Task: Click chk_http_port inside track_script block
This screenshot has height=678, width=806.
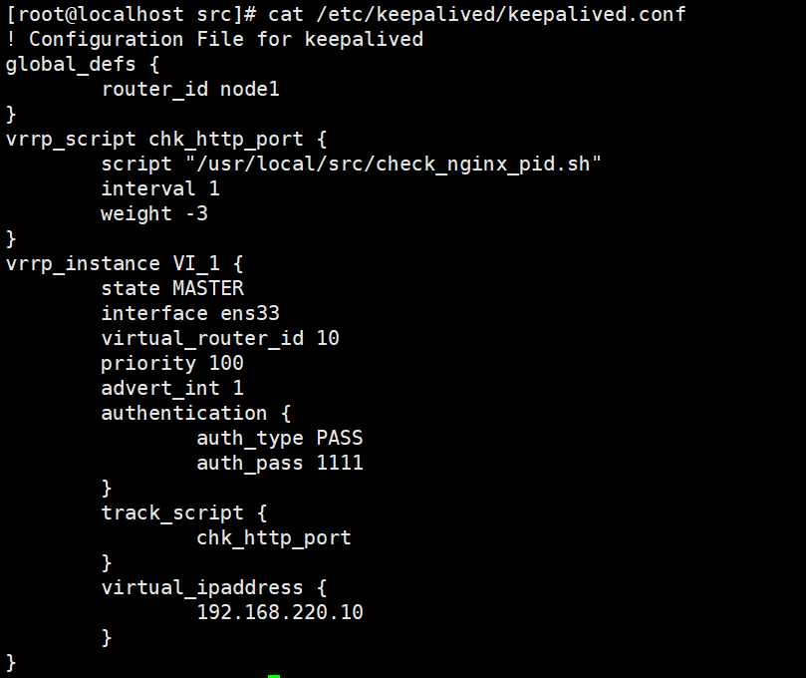Action: click(273, 538)
